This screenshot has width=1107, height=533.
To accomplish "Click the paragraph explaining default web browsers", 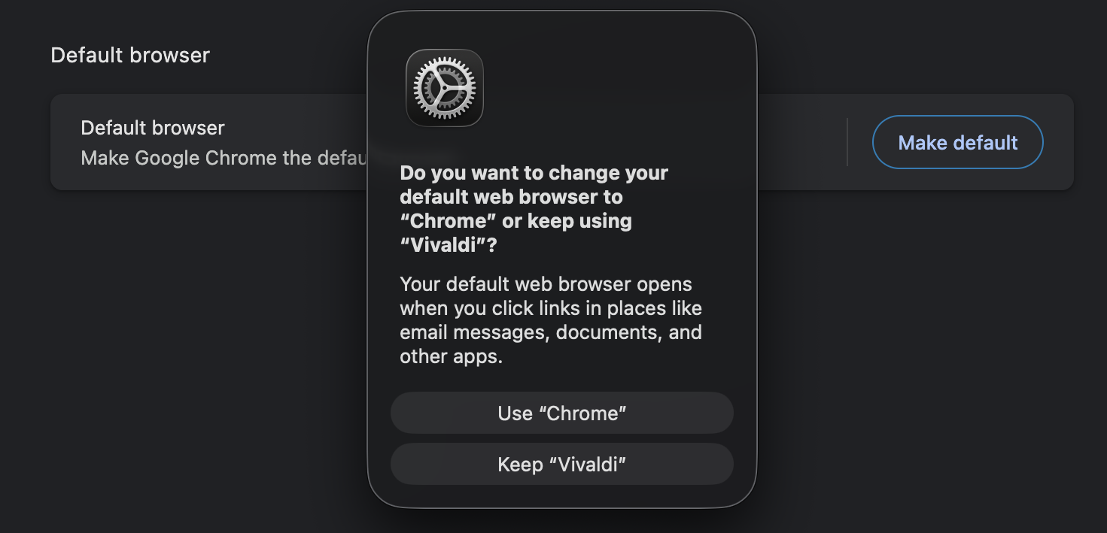I will click(x=551, y=319).
